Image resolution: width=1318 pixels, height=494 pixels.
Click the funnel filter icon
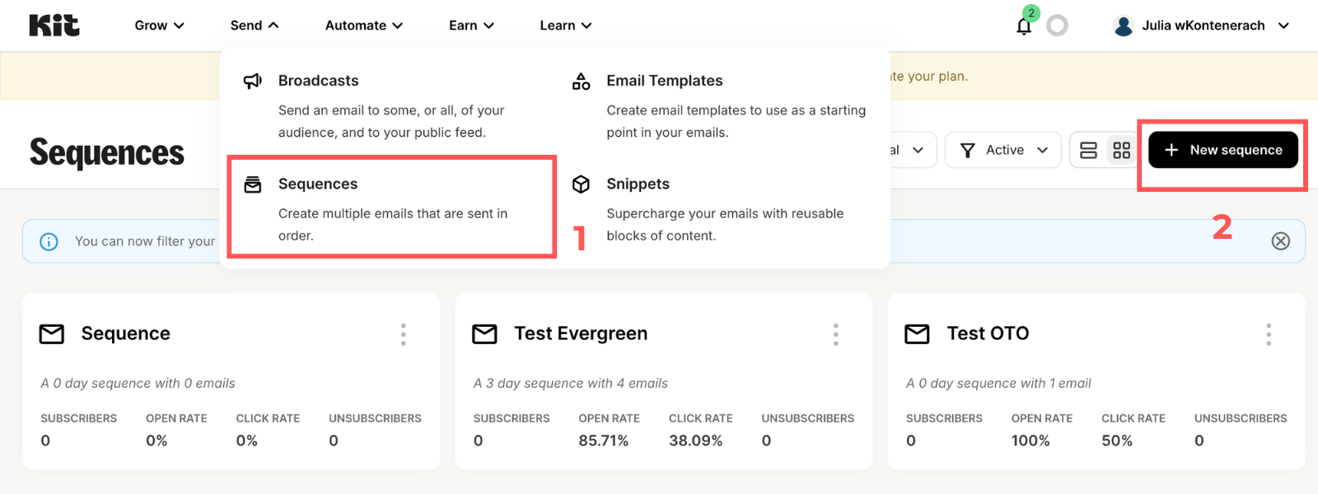(x=968, y=150)
